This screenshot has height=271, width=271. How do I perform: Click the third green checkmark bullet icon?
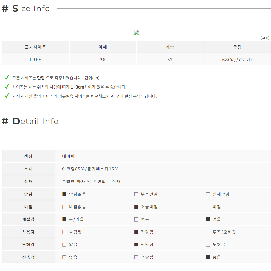[7, 95]
